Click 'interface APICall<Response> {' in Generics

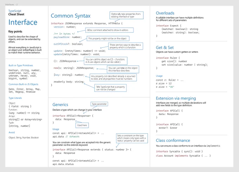click(73, 116)
